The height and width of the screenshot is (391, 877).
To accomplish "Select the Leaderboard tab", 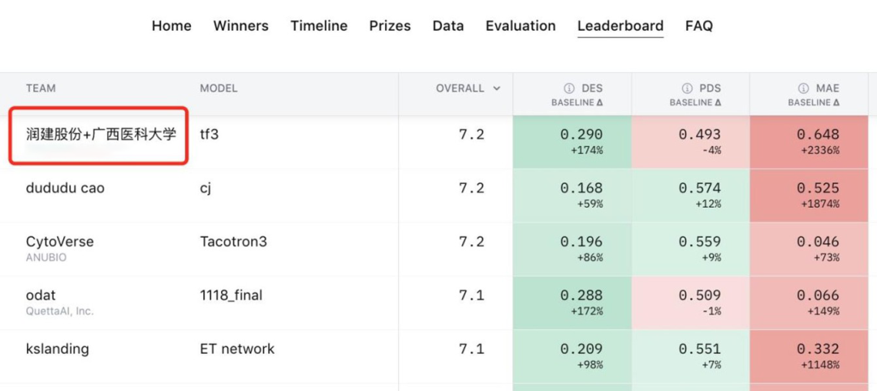I will click(620, 26).
